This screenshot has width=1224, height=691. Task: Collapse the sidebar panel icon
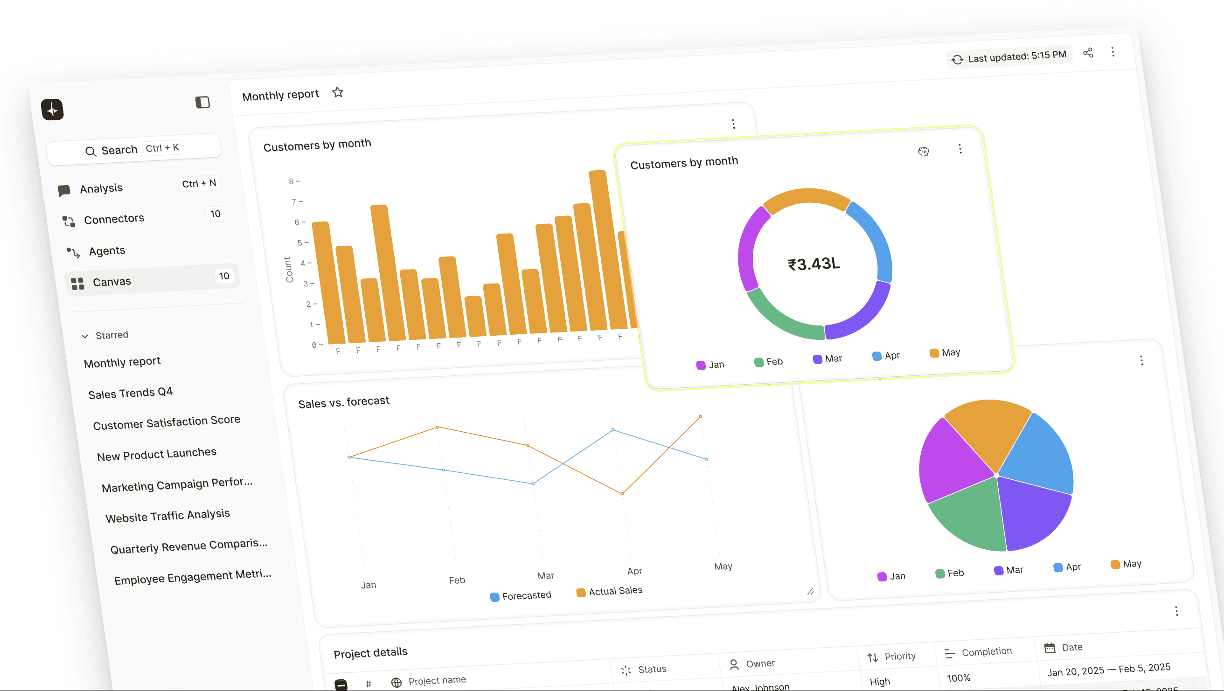pyautogui.click(x=202, y=102)
